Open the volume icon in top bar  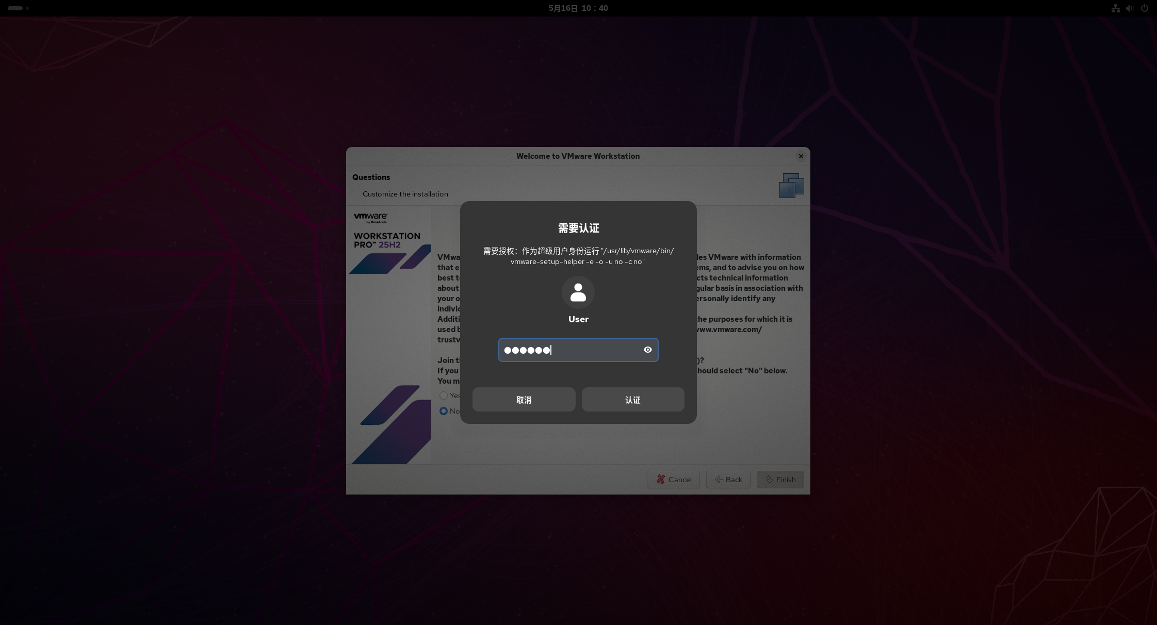point(1130,8)
